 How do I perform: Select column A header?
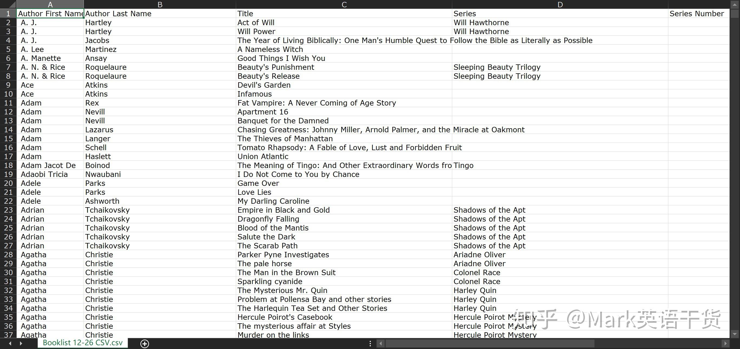50,5
